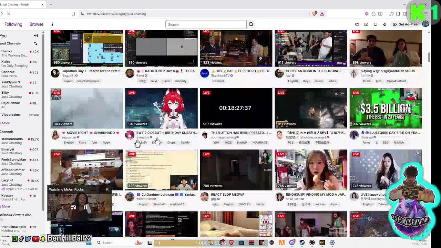Open tbvnks channel in the sidebar

tap(20, 53)
